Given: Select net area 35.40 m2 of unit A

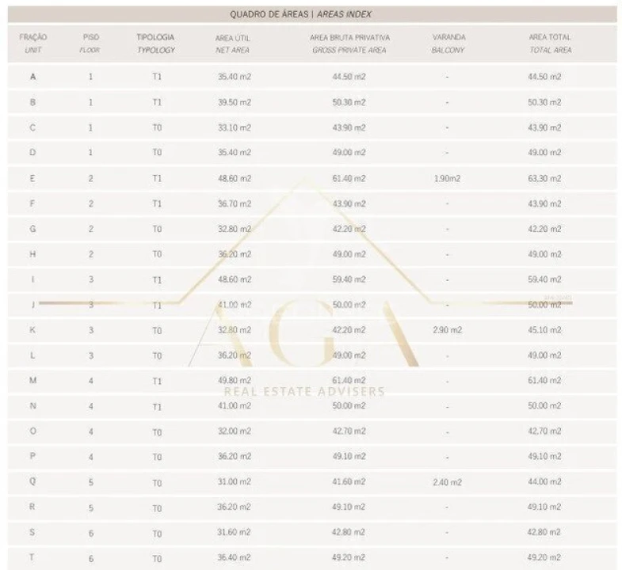Looking at the screenshot, I should 235,77.
